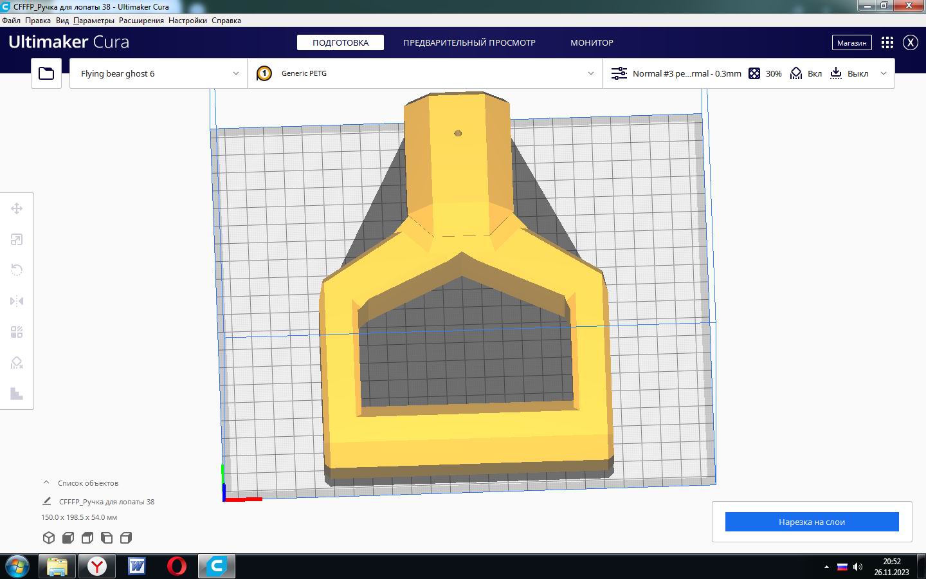Show hidden tray icons arrow
This screenshot has height=579, width=926.
(826, 567)
